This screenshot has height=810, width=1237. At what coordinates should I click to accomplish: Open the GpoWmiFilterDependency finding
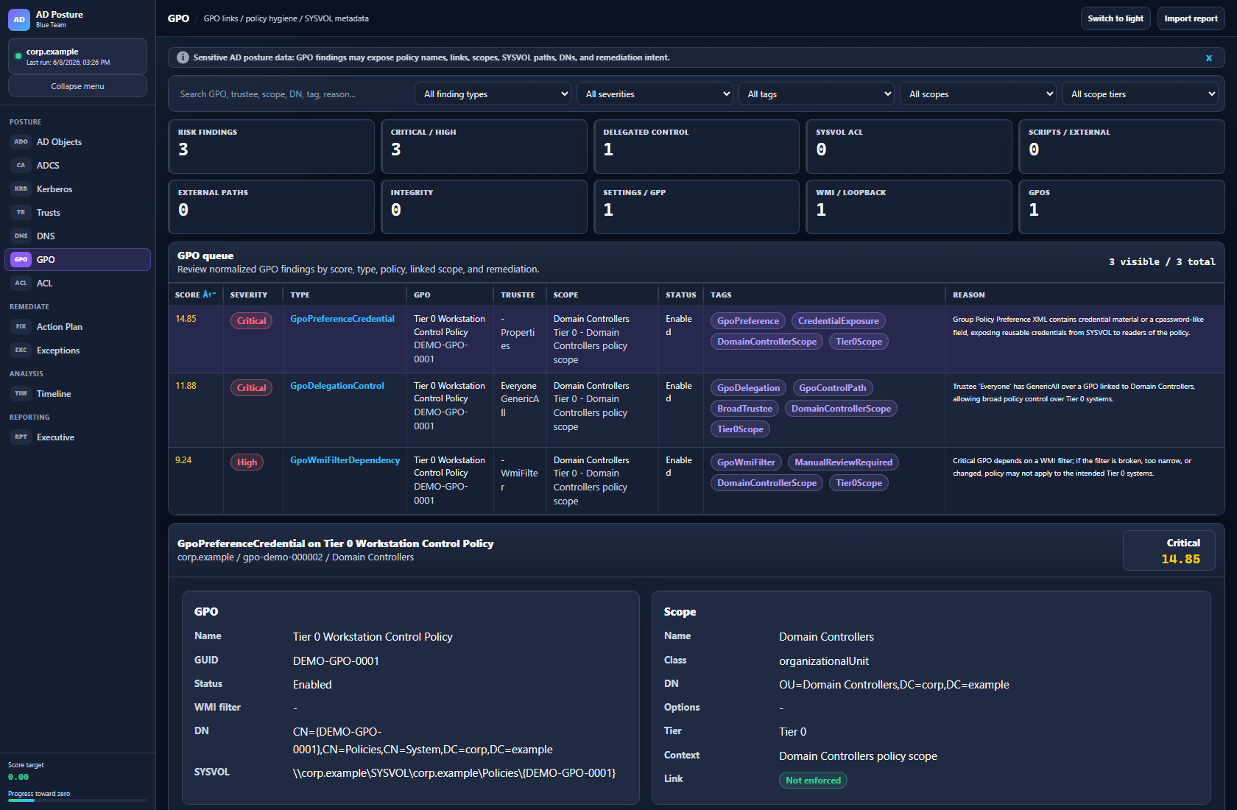(345, 460)
